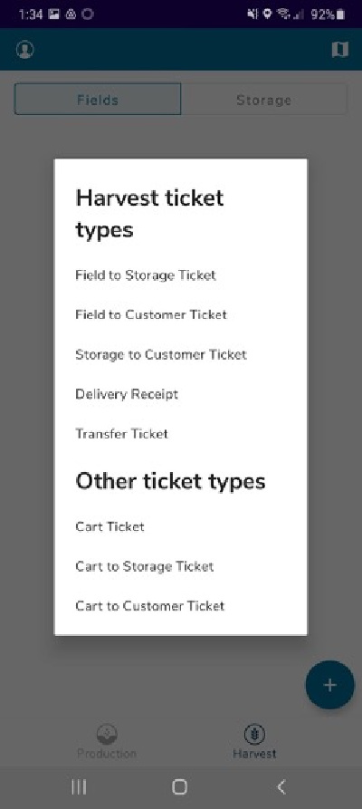Open the user profile icon
The height and width of the screenshot is (809, 362).
point(24,50)
